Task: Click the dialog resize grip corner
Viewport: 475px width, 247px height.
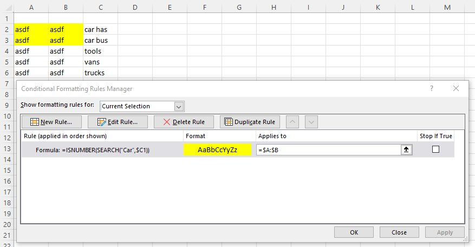Action: [465, 239]
